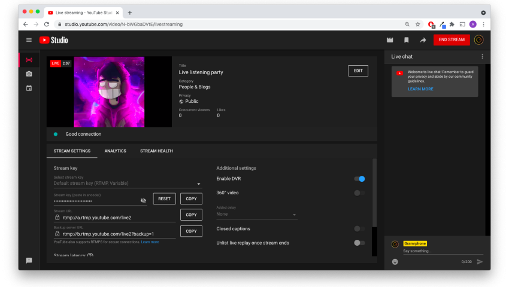The width and height of the screenshot is (509, 287).
Task: Switch to the Stream Health tab
Action: [156, 151]
